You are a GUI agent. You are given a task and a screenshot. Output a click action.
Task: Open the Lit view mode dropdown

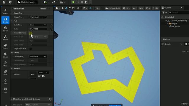[x=126, y=8]
